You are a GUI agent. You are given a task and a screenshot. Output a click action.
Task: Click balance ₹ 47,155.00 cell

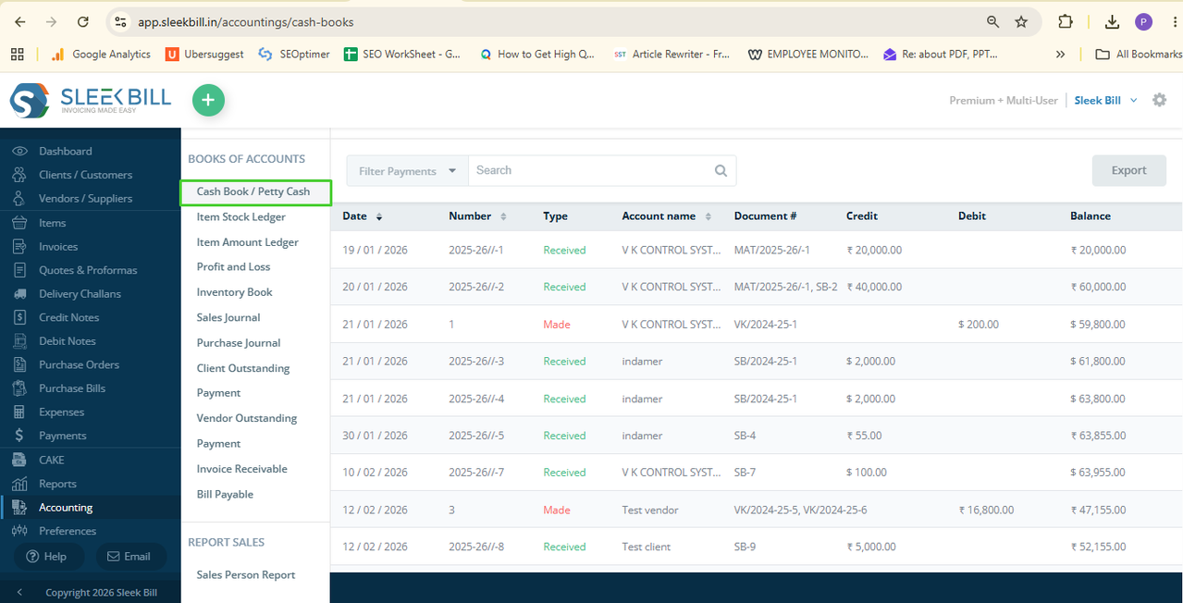click(1098, 510)
